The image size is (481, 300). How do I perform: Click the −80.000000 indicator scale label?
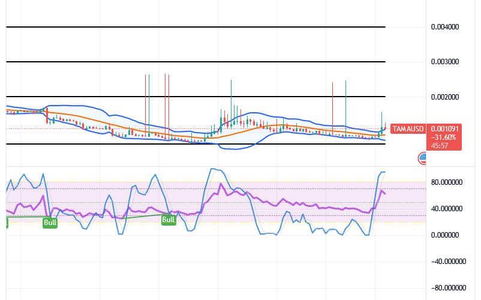449,288
